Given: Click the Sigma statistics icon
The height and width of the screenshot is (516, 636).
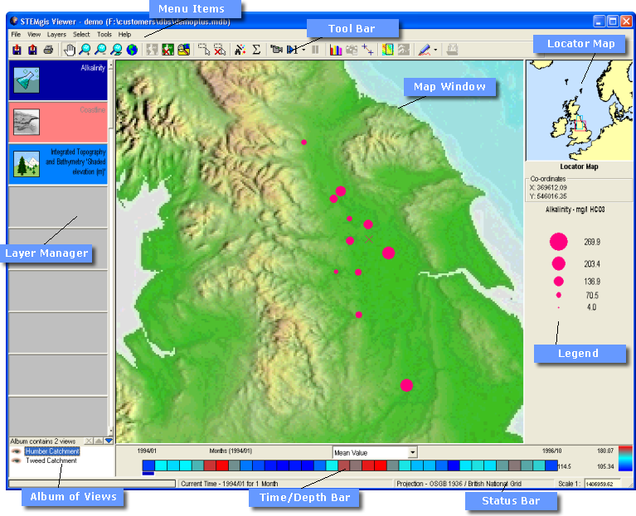Looking at the screenshot, I should click(x=256, y=50).
